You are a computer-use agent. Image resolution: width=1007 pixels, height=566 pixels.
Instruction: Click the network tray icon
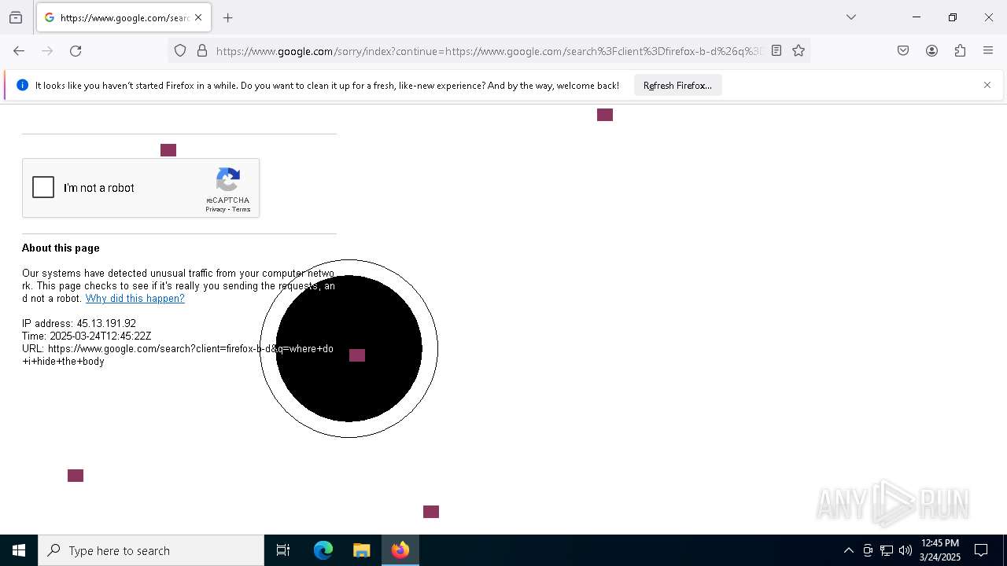[x=887, y=550]
